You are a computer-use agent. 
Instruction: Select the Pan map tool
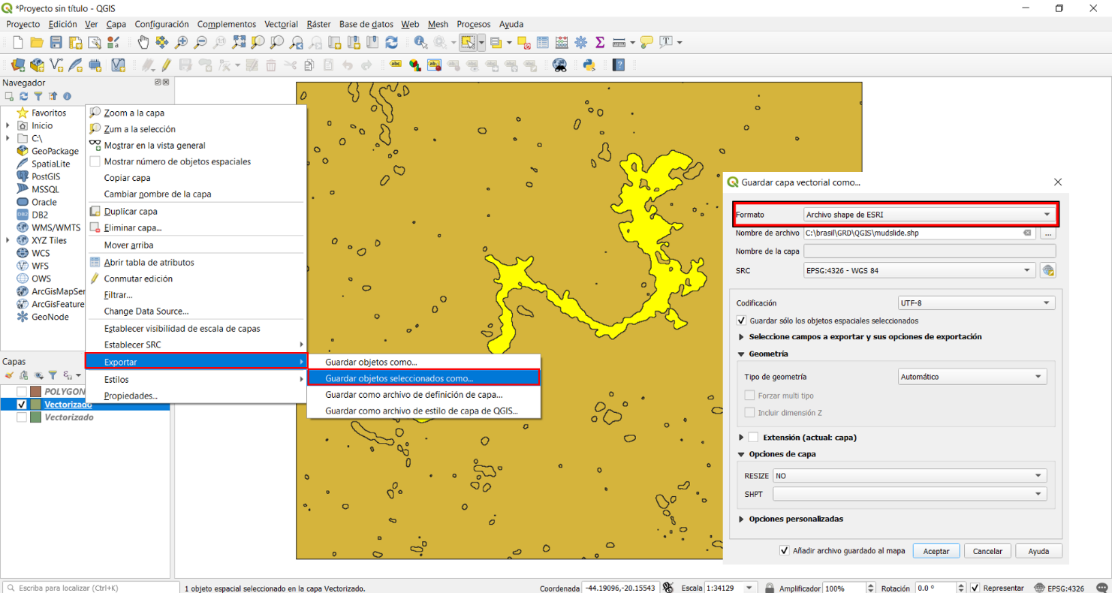(x=143, y=42)
